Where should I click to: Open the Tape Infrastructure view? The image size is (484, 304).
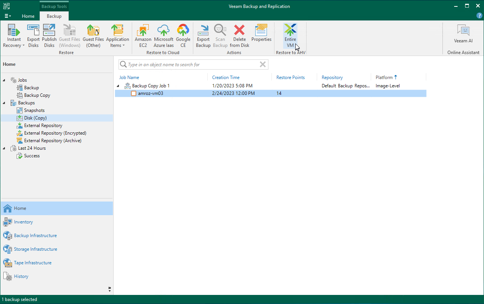coord(57,263)
